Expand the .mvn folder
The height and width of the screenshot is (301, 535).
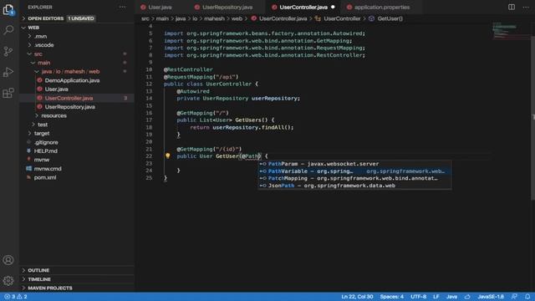coord(40,36)
